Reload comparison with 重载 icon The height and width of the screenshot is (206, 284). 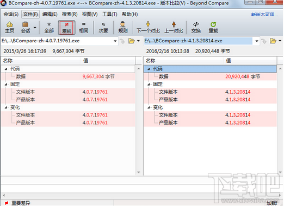coord(213,27)
